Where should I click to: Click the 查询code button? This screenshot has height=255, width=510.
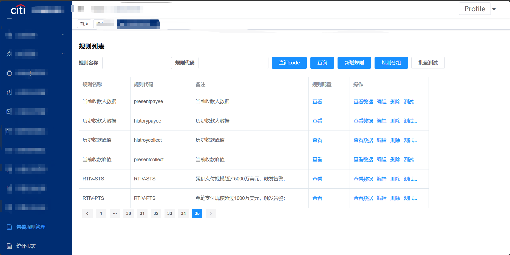click(x=289, y=63)
